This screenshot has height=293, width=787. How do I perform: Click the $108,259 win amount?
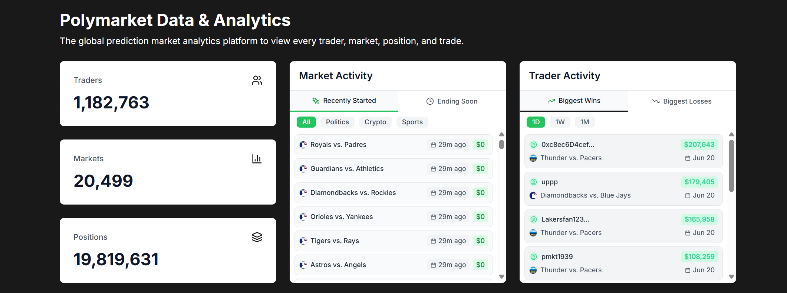[699, 257]
